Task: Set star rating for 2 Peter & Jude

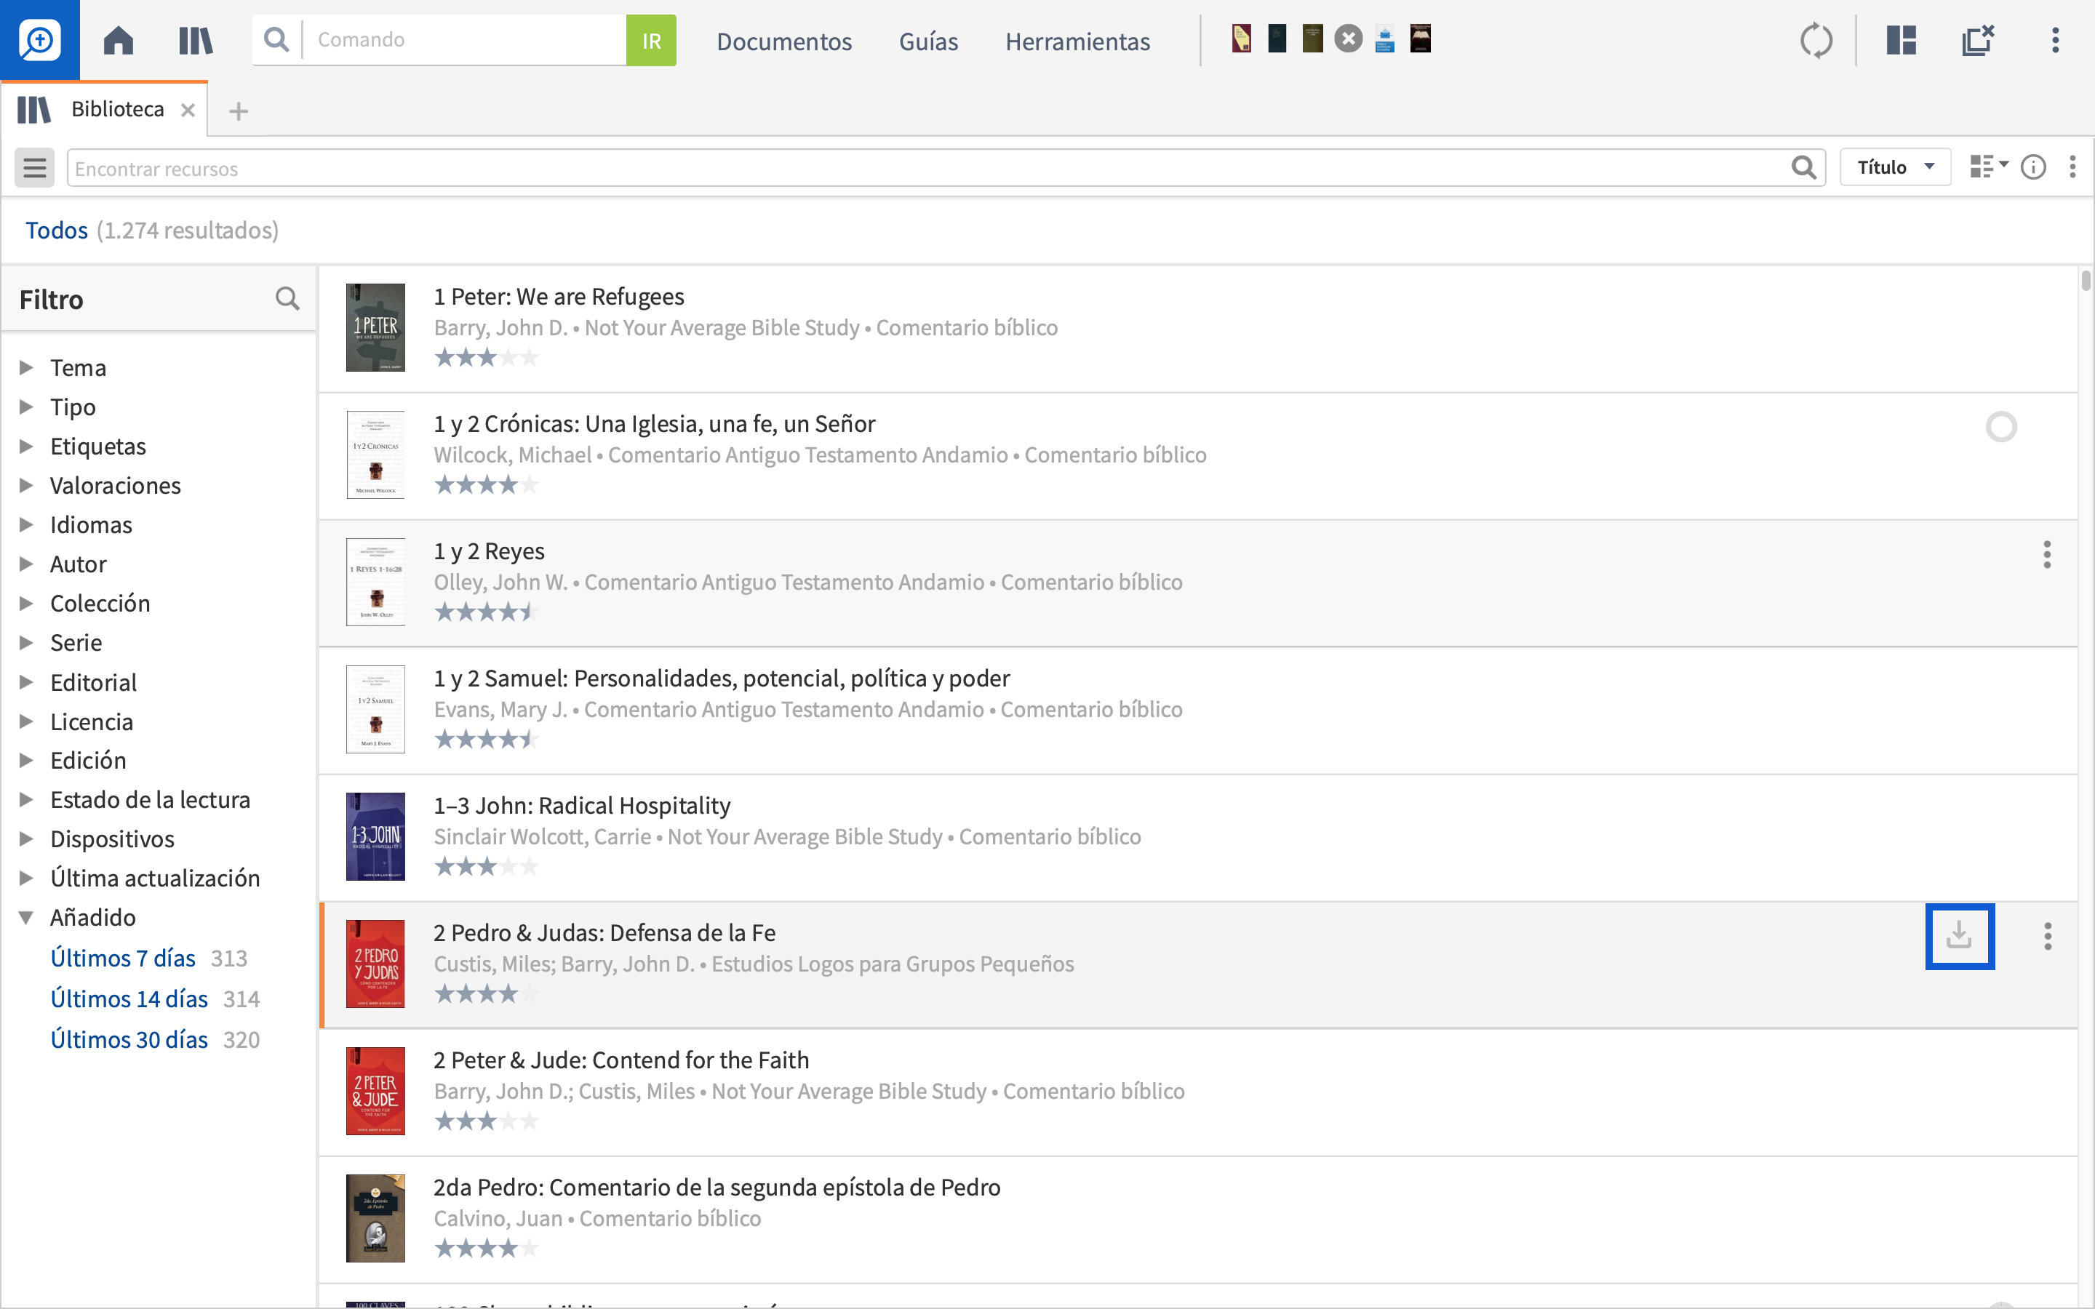Action: tap(487, 1121)
